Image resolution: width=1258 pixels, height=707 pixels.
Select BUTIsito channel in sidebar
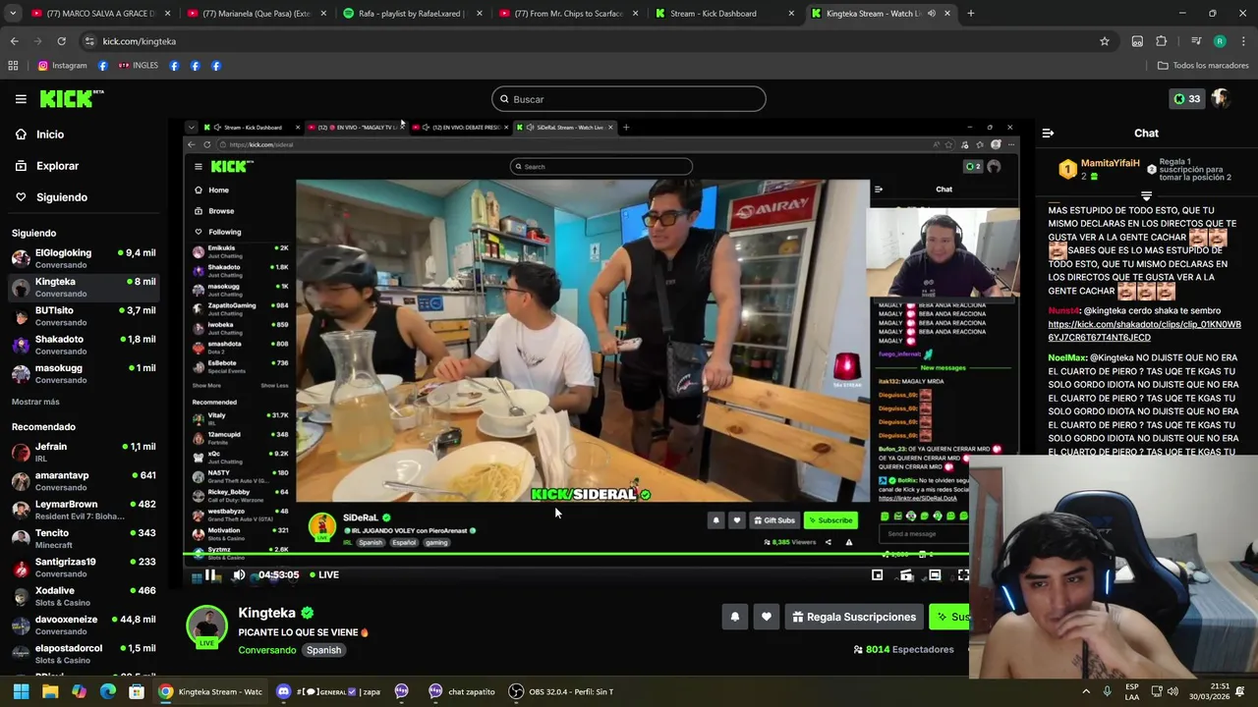84,316
